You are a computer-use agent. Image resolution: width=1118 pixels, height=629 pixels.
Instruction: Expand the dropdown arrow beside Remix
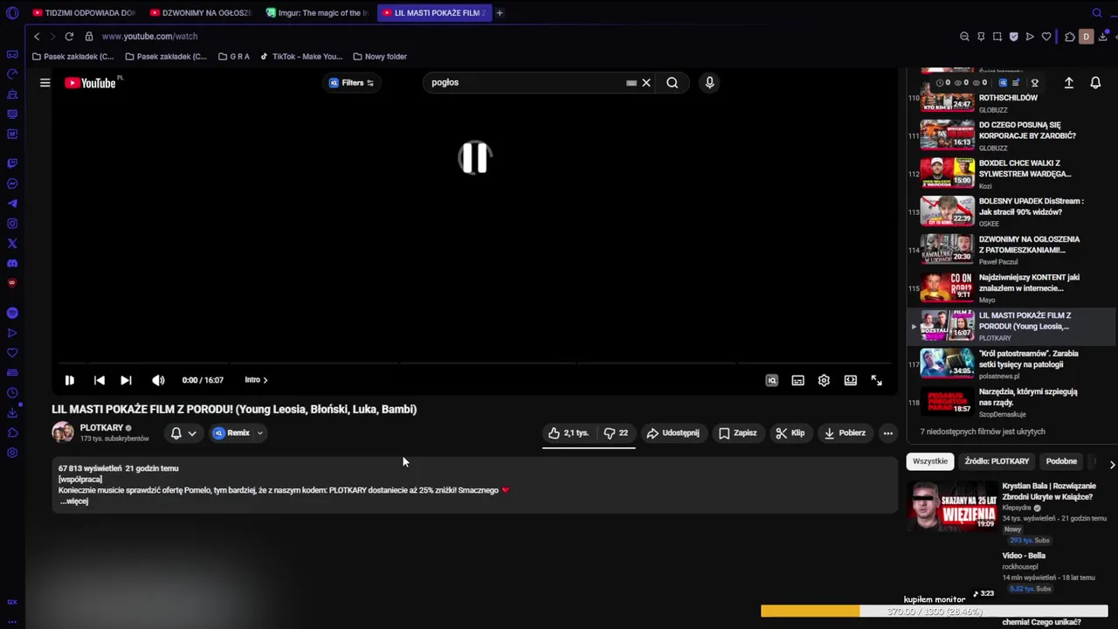[x=259, y=433]
